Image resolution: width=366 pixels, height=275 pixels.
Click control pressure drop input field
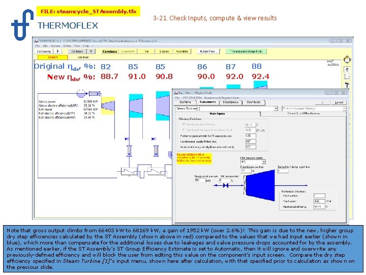tap(246, 171)
